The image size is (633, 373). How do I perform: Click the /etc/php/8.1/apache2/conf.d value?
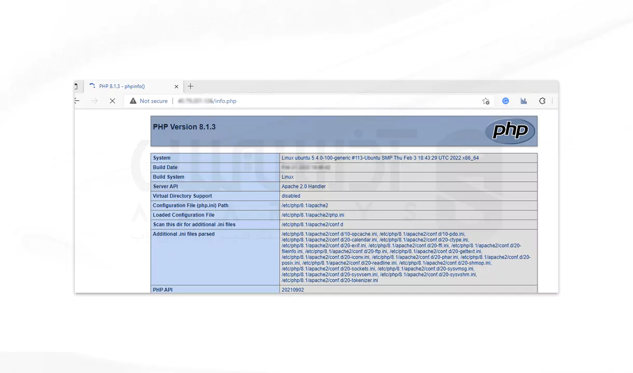pos(312,224)
